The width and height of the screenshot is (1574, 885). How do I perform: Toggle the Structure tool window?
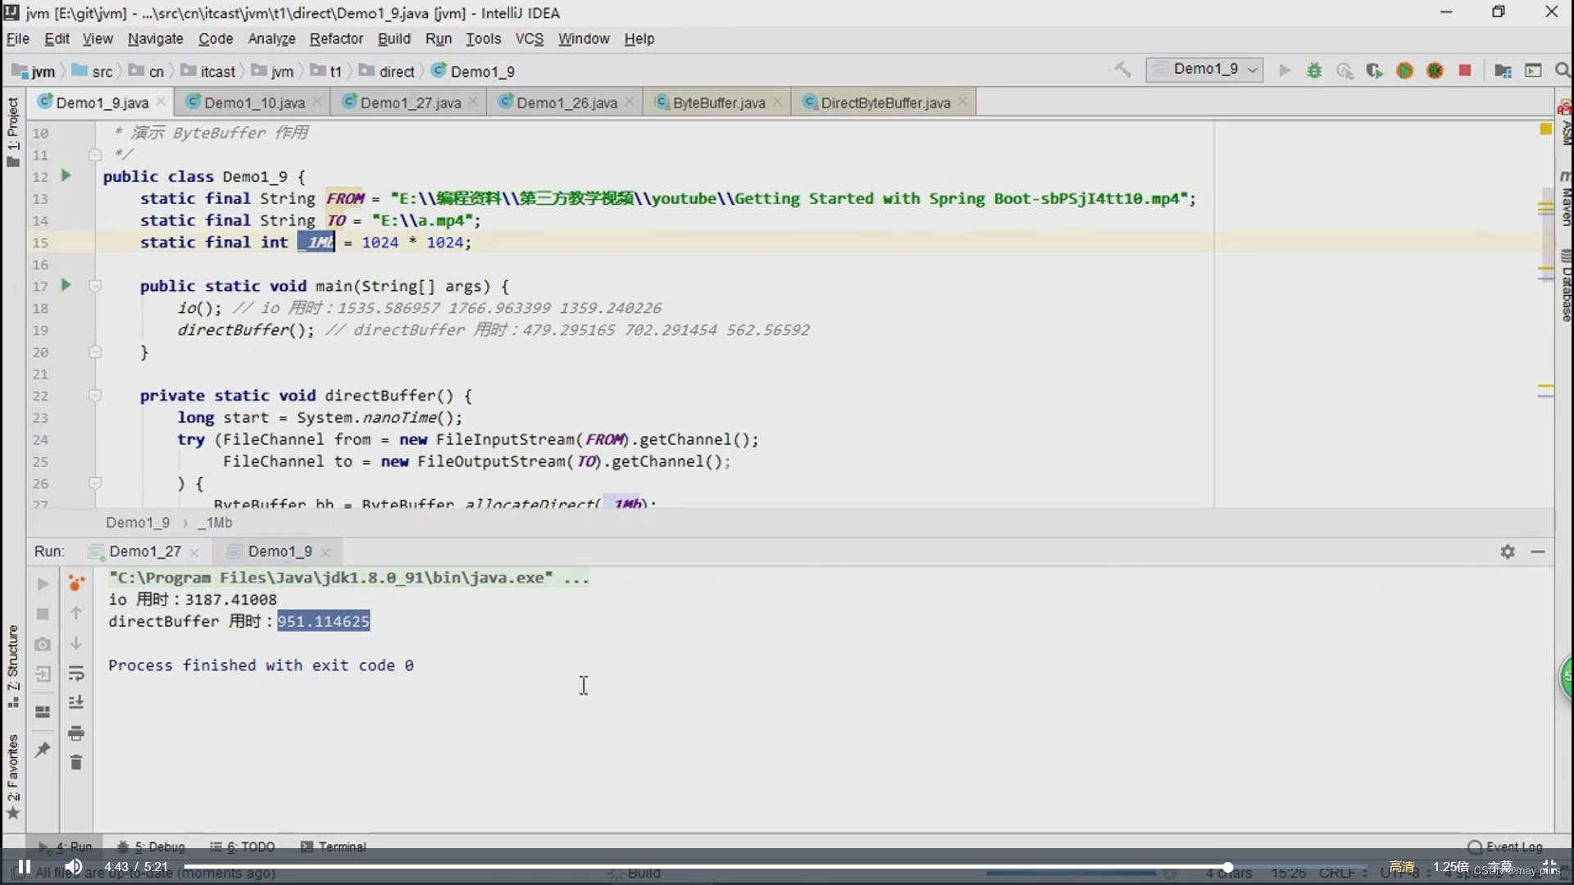pos(12,665)
